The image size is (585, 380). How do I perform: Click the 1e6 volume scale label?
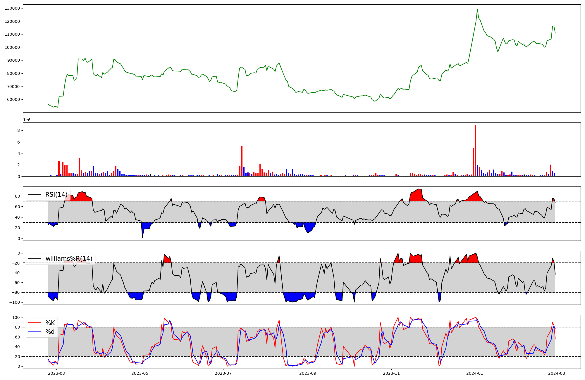[x=27, y=120]
